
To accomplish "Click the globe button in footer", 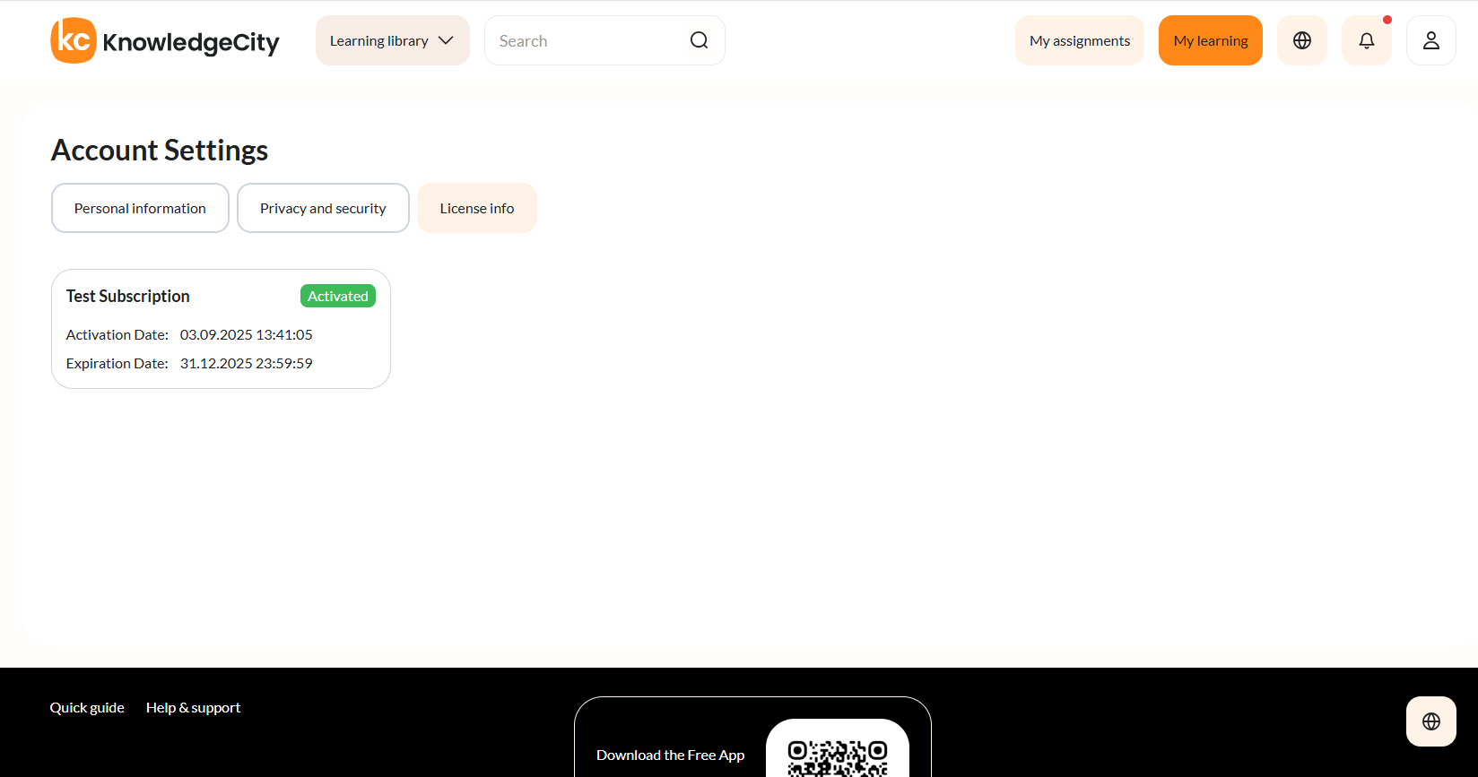I will pyautogui.click(x=1431, y=721).
